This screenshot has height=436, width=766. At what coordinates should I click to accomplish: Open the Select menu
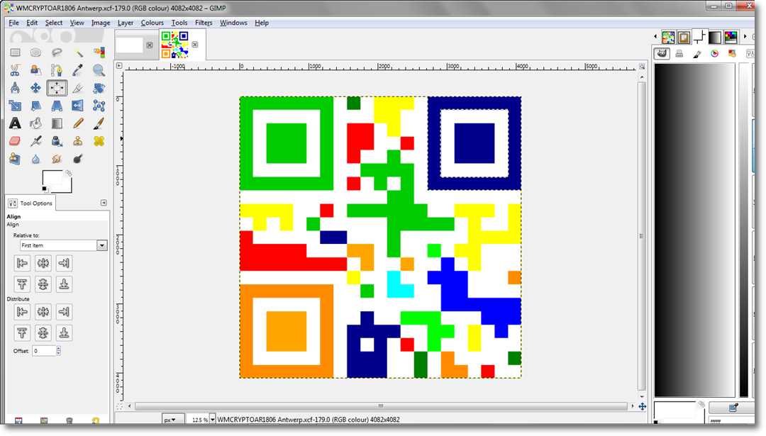[x=54, y=23]
